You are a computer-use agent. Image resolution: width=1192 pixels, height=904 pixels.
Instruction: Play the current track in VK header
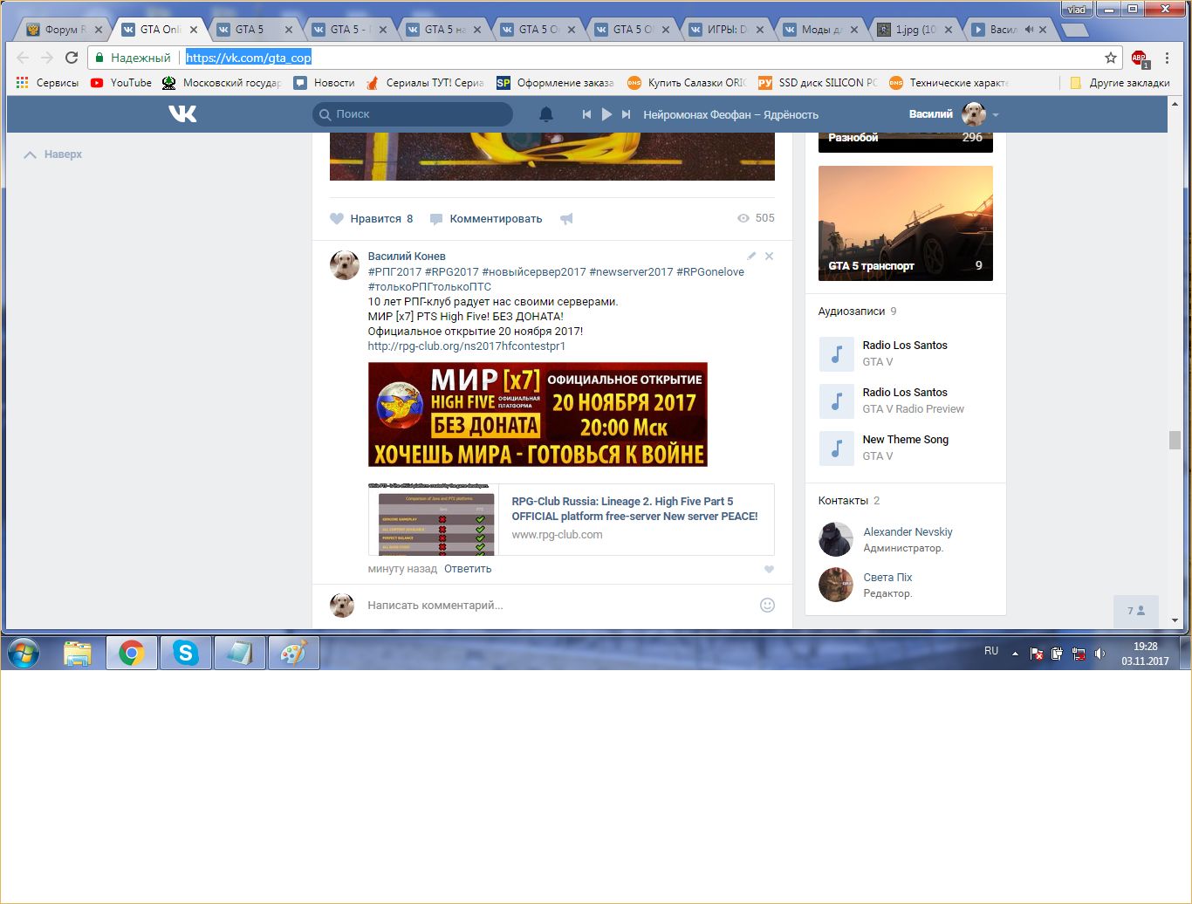[606, 114]
